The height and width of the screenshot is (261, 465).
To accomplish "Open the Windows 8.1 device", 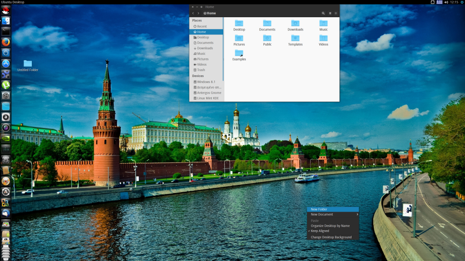I will tap(206, 82).
